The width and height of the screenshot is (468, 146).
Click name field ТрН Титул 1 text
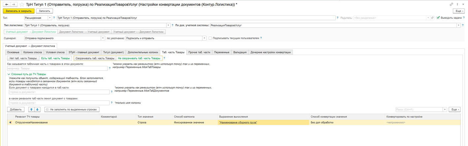click(196, 18)
